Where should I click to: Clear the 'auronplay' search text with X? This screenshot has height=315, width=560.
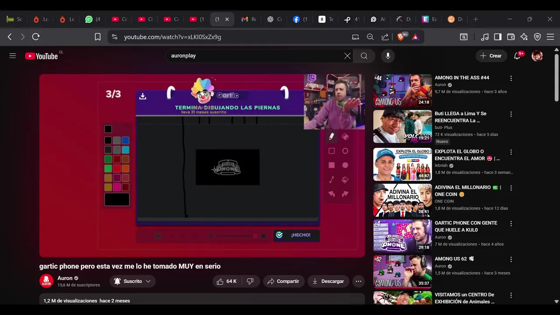tap(347, 56)
